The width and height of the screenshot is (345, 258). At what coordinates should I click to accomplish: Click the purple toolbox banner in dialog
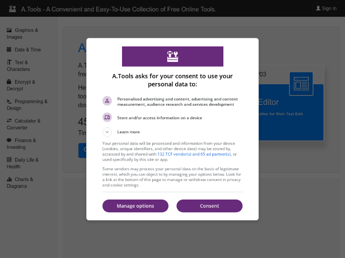173,56
